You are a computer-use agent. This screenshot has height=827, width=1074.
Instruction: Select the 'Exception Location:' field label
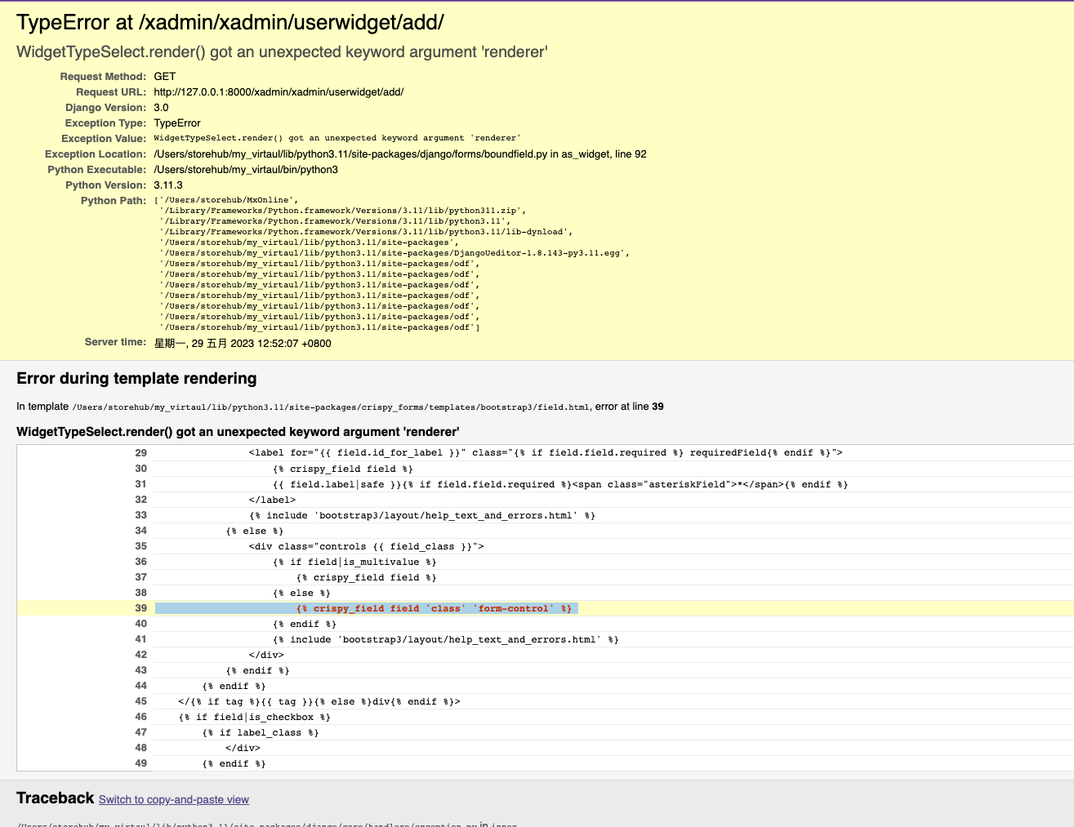(96, 154)
